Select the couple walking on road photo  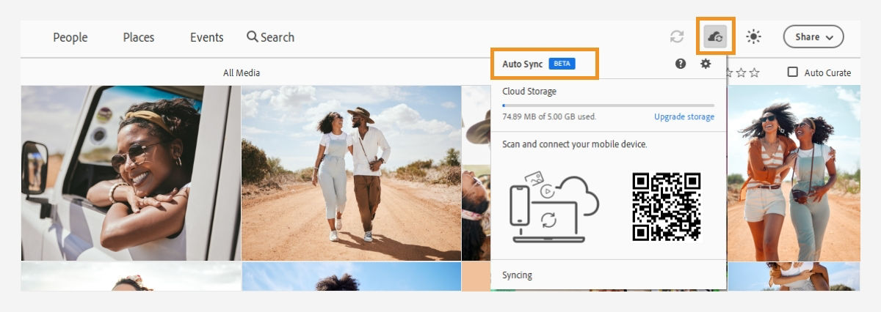tap(351, 173)
